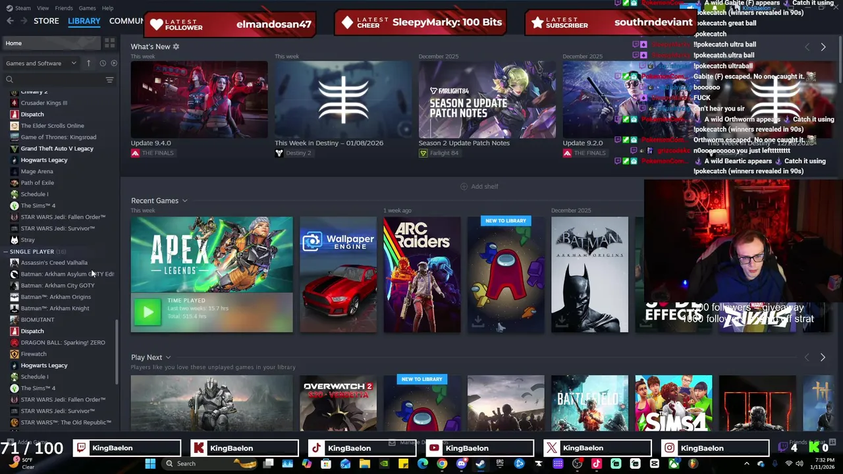Select Grand Theft Auto V Legacy entry
The width and height of the screenshot is (843, 474).
click(x=57, y=149)
